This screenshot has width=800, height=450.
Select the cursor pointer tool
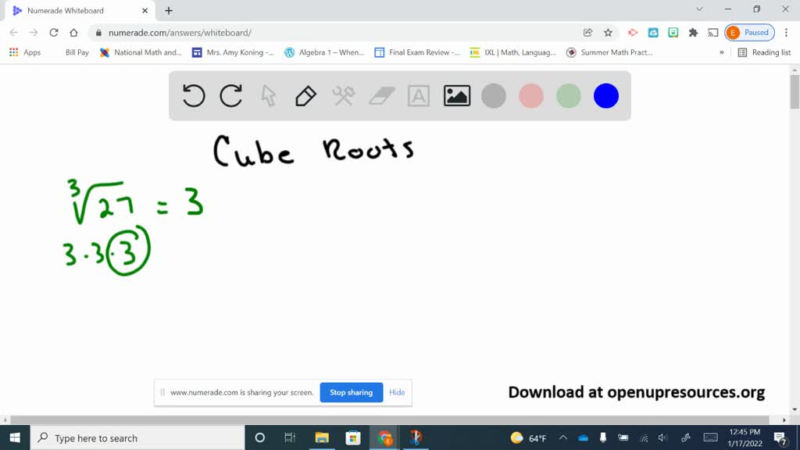(x=268, y=95)
